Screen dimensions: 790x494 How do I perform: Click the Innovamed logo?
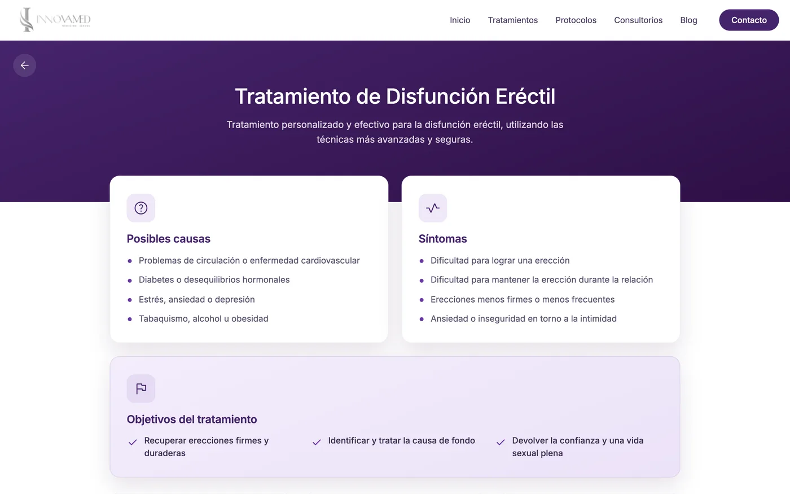click(x=55, y=20)
